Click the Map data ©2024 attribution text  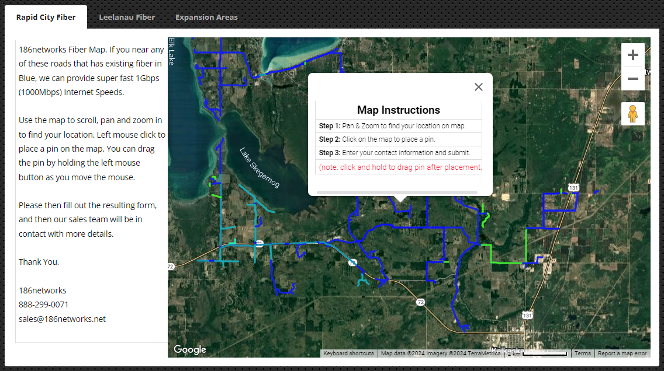[440, 353]
